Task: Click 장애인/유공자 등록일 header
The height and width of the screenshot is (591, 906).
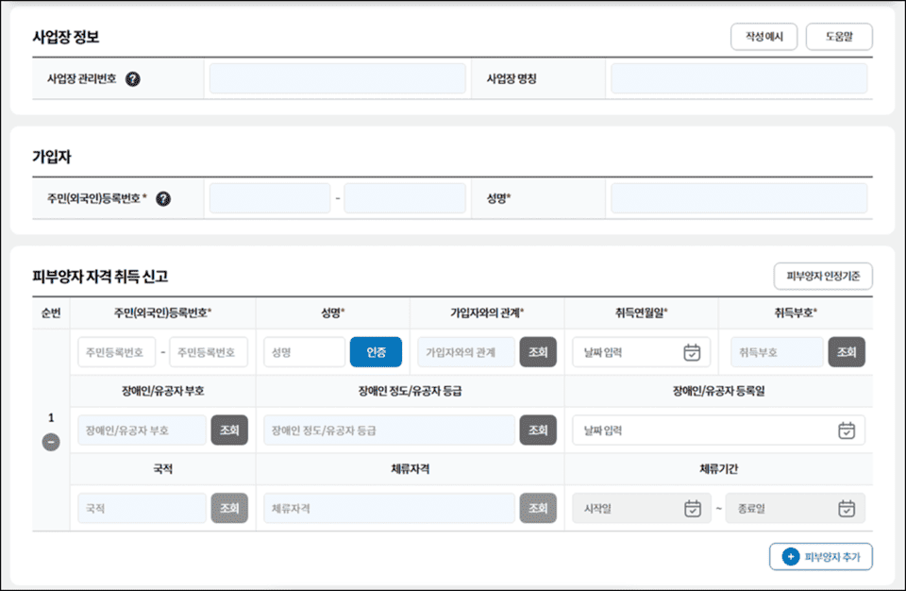Action: coord(718,391)
